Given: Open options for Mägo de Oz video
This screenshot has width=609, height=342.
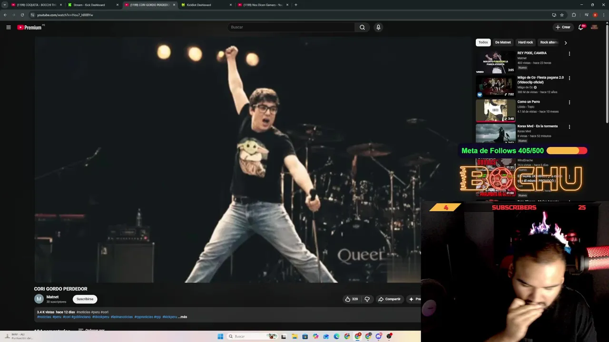Looking at the screenshot, I should point(570,78).
